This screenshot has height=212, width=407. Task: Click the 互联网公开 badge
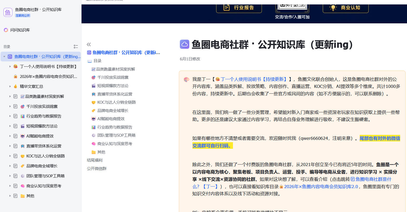tap(23, 15)
